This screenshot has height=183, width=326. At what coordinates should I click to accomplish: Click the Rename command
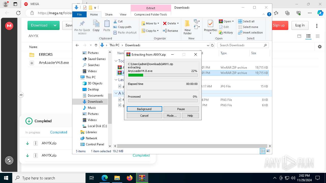coord(170,31)
